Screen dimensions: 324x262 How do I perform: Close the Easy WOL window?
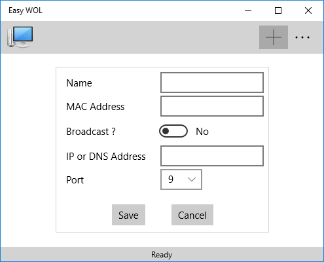point(308,10)
